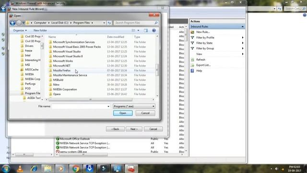Screen dimensions: 307x173
Task: Expand the Filter by State submenu arrow
Action: [243, 43]
